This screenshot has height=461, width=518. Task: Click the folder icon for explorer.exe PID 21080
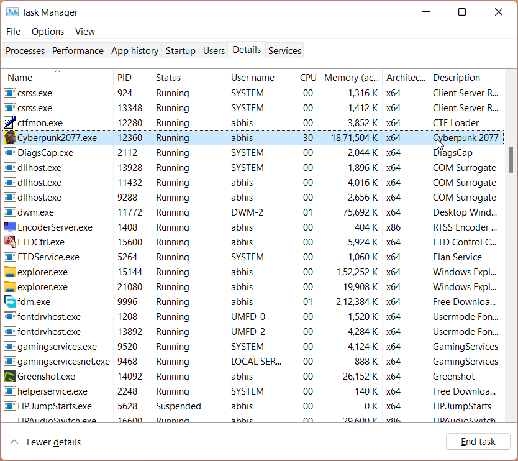[x=10, y=287]
